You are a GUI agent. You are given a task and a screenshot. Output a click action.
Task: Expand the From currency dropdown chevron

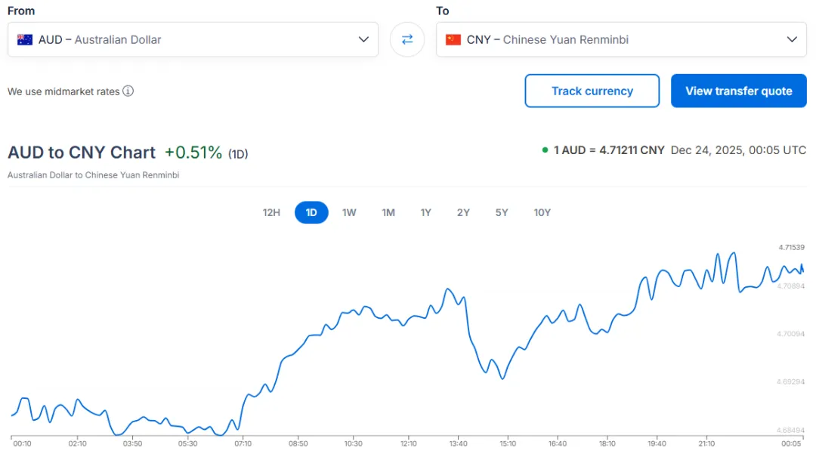tap(363, 39)
